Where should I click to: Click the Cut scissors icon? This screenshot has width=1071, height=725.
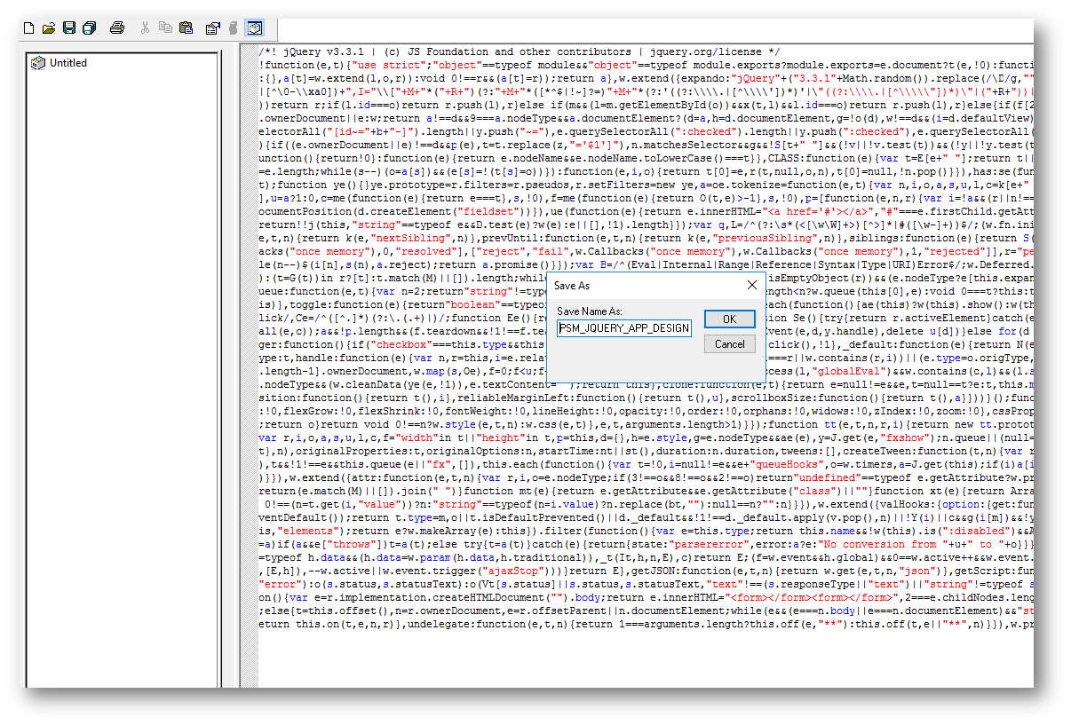click(145, 28)
